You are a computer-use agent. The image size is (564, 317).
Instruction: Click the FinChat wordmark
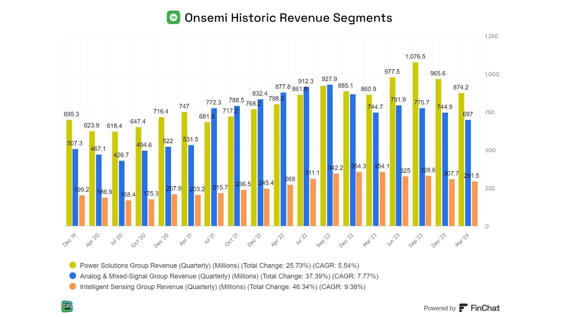pos(485,308)
